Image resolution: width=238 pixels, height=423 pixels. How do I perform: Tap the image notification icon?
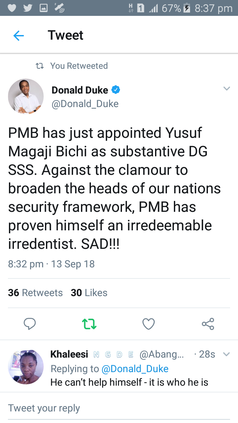44,8
